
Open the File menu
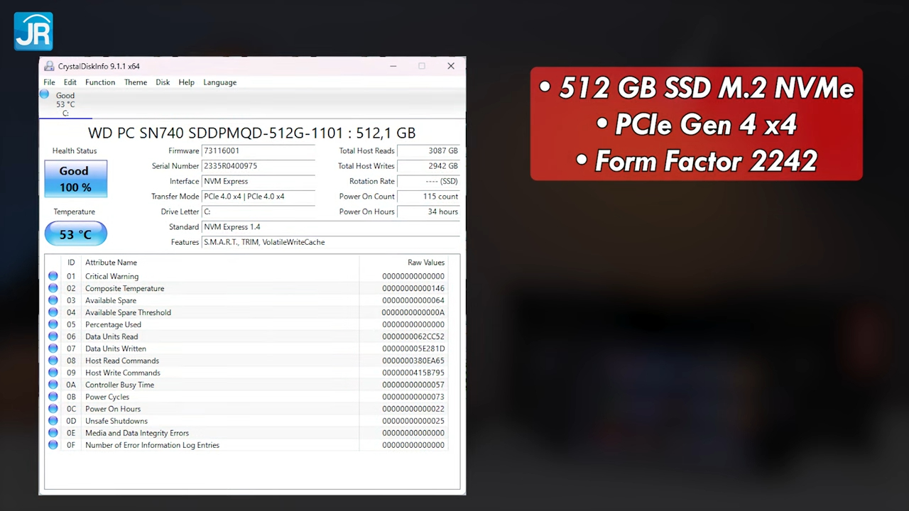tap(49, 82)
